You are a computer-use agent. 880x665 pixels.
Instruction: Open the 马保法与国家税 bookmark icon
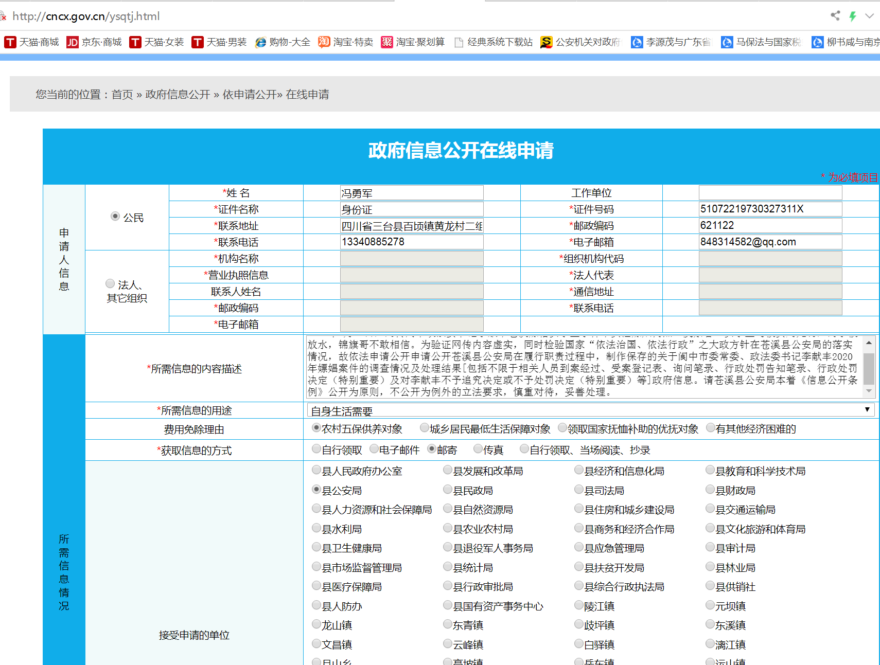point(727,42)
